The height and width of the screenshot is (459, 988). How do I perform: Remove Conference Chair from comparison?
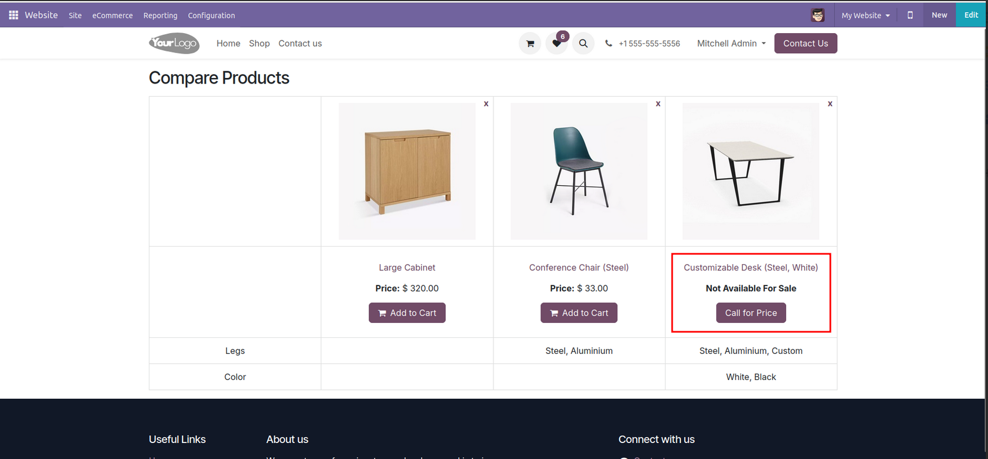coord(658,103)
